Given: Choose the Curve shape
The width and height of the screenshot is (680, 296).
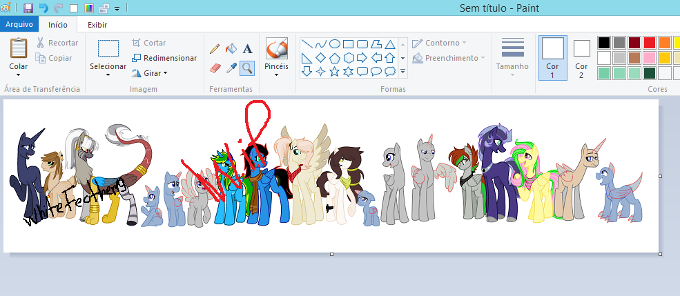Looking at the screenshot, I should [x=320, y=43].
